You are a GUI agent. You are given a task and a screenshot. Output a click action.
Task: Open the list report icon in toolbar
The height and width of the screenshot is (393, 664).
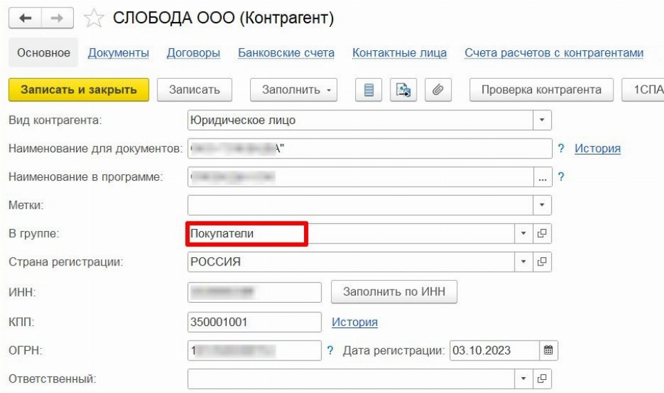click(369, 90)
